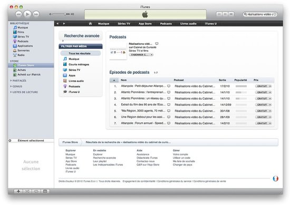Image resolution: width=290 pixels, height=205 pixels.
Task: Click the previous track button
Action: click(x=18, y=14)
